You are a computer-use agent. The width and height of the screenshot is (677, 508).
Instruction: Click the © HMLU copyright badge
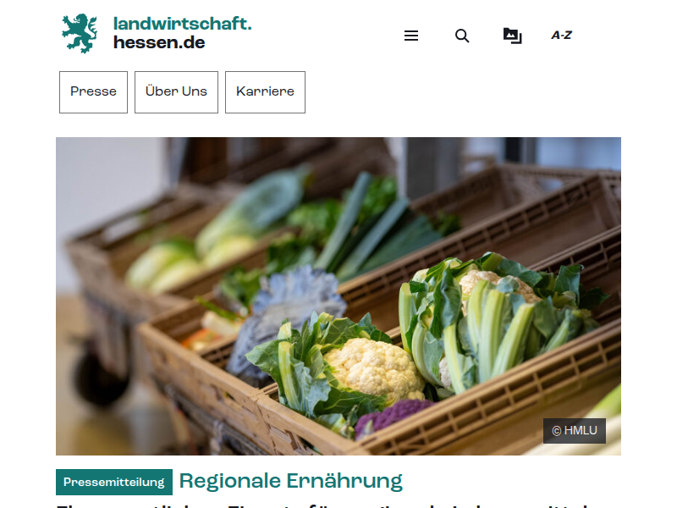tap(575, 431)
